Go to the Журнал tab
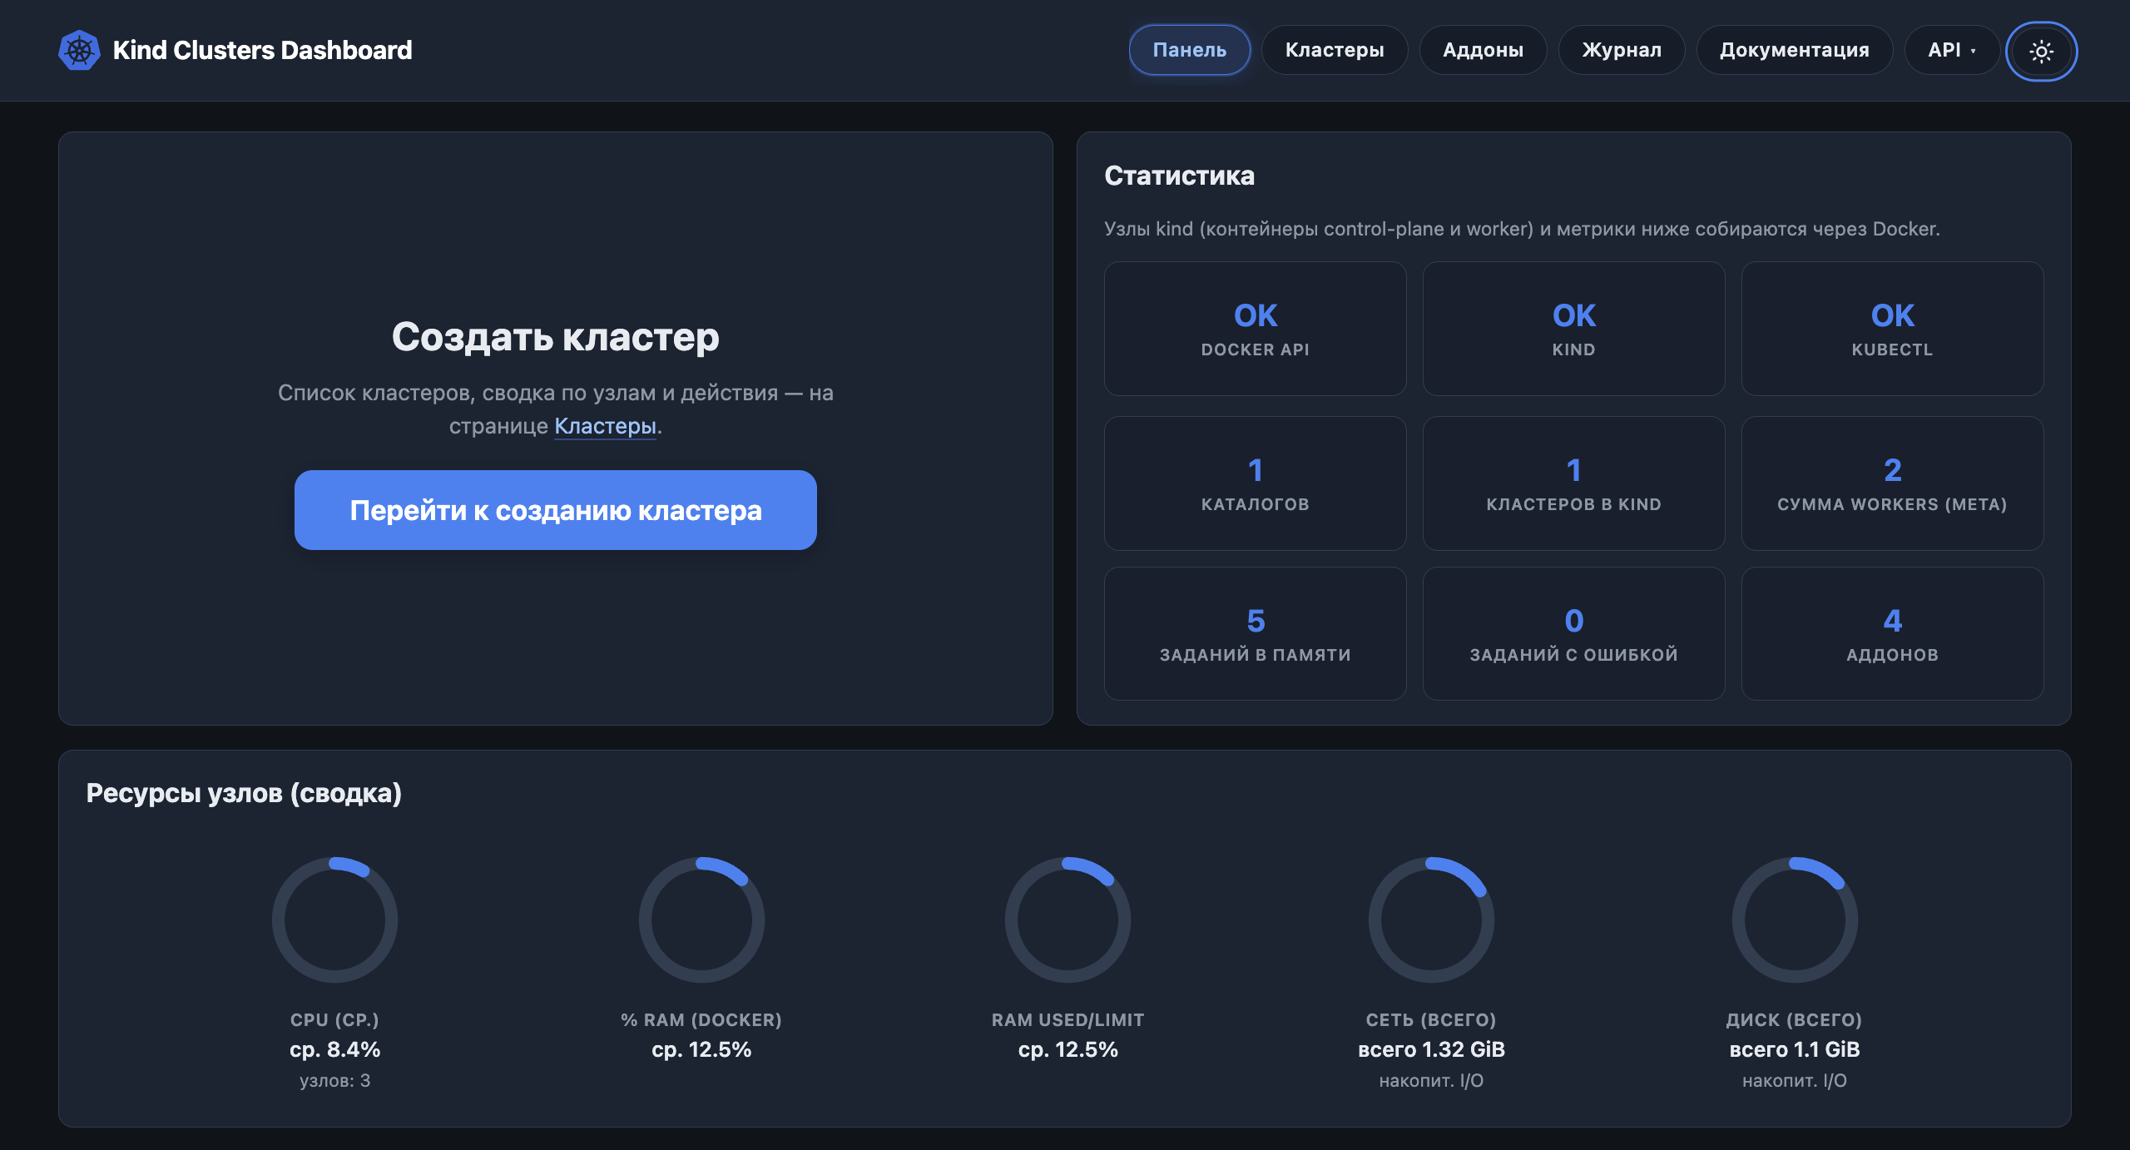Screen dimensions: 2130x1150 tap(1622, 50)
